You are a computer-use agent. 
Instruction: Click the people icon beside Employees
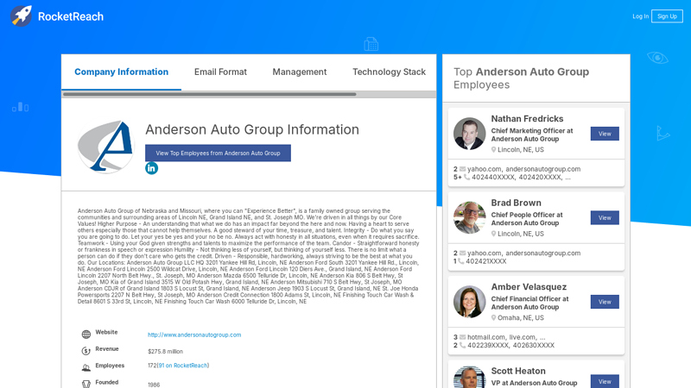(86, 368)
